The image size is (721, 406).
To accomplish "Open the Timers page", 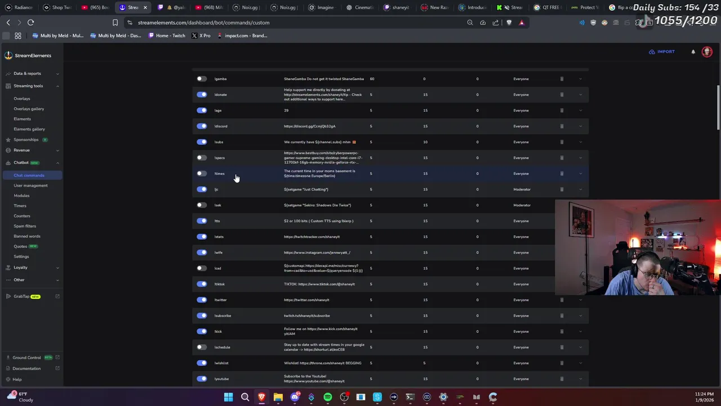I will [x=20, y=206].
